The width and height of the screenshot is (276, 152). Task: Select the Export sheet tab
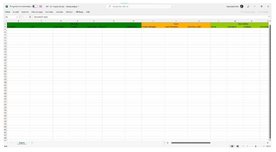22,143
